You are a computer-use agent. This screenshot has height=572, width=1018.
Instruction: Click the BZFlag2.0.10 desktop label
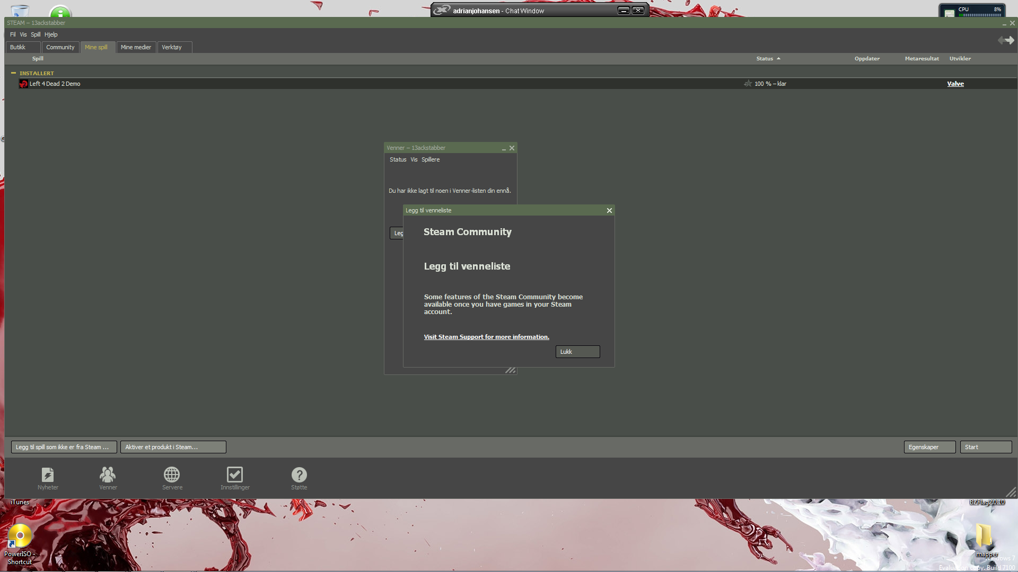987,502
